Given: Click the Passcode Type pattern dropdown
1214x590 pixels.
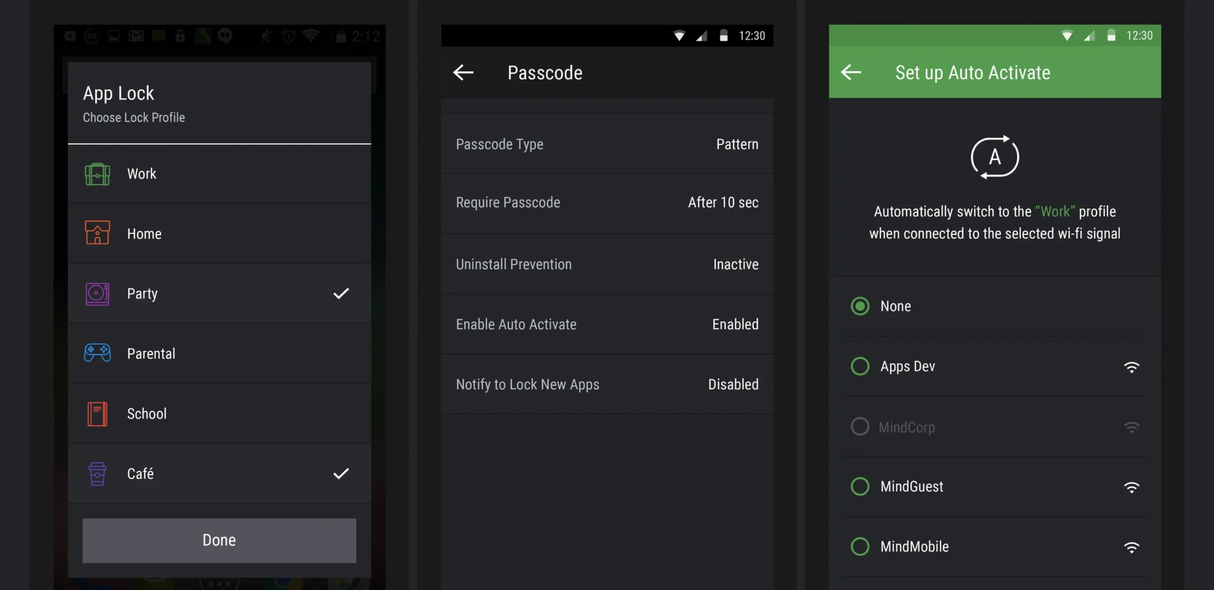Looking at the screenshot, I should [x=736, y=143].
